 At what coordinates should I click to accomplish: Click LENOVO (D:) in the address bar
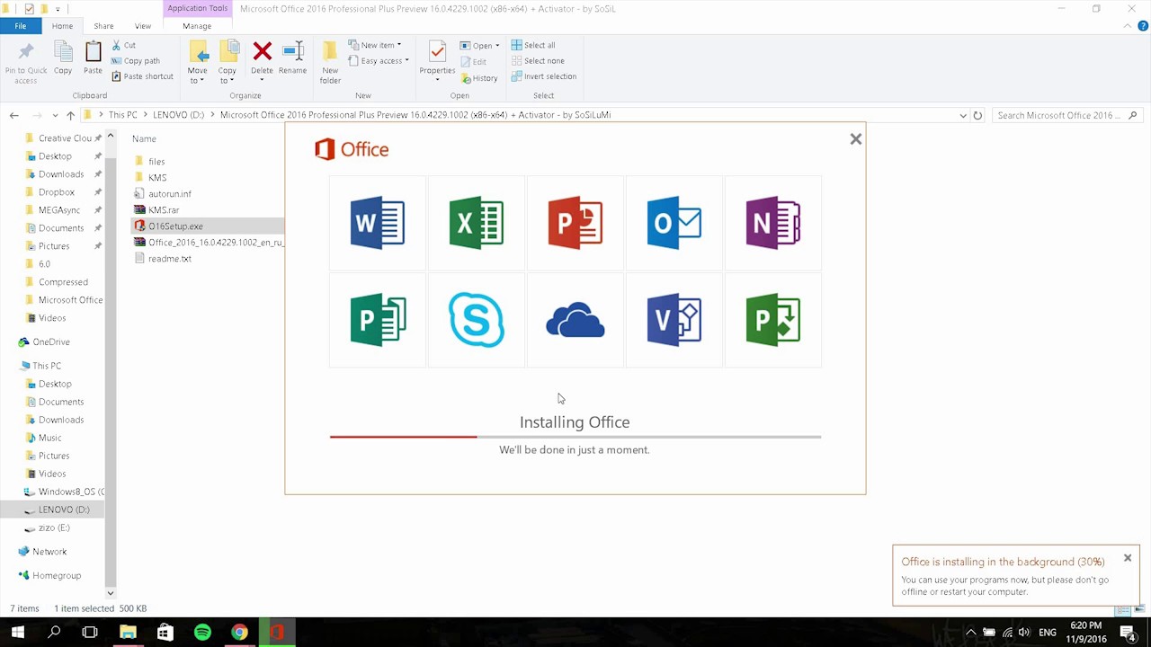tap(178, 115)
